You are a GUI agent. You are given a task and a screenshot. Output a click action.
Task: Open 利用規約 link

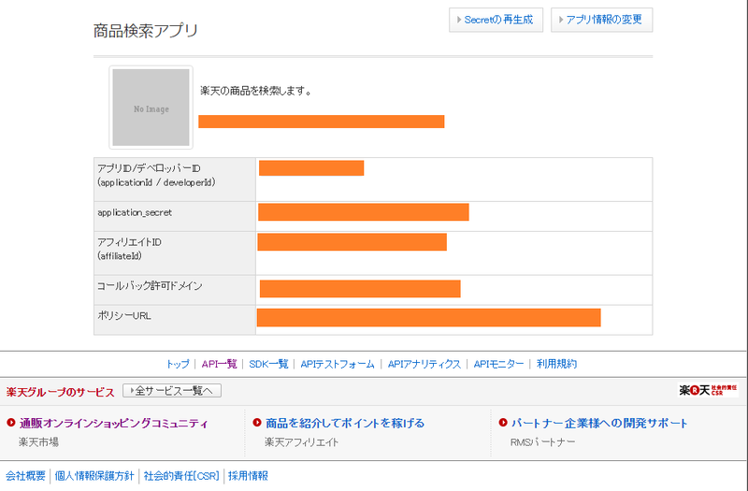[556, 364]
